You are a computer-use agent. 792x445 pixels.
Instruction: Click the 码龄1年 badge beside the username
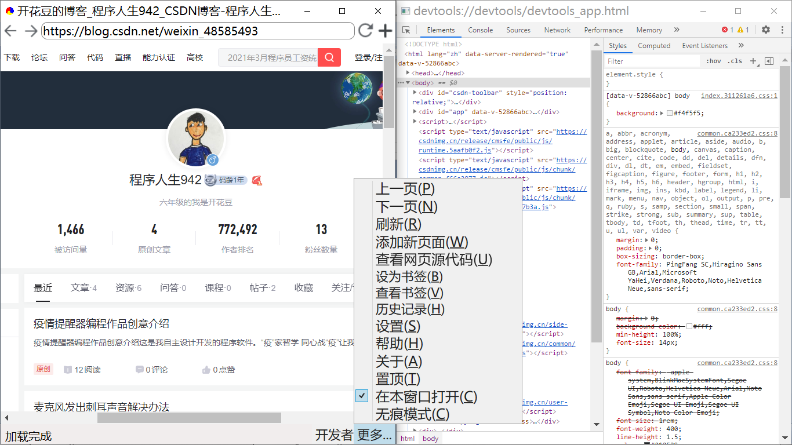click(226, 180)
